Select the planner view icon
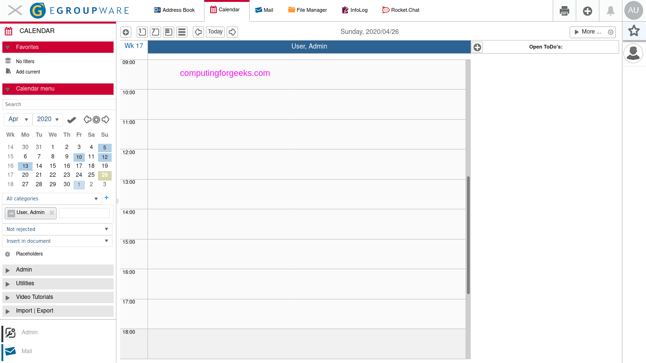 [168, 32]
